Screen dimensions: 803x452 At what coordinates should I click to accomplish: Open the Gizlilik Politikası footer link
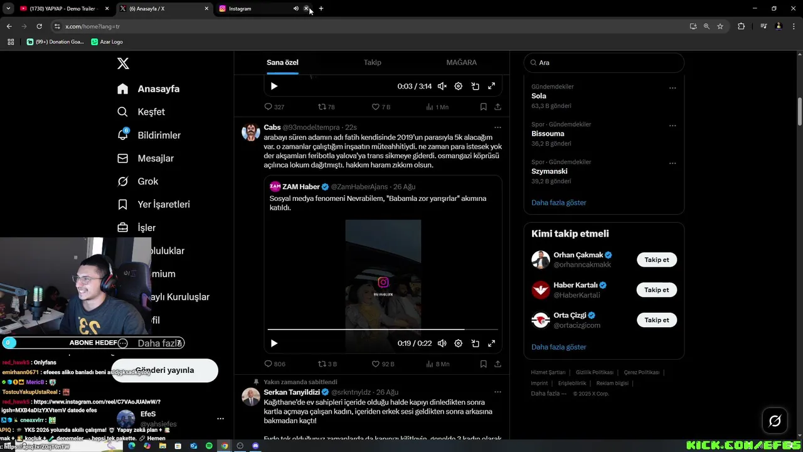click(x=595, y=372)
